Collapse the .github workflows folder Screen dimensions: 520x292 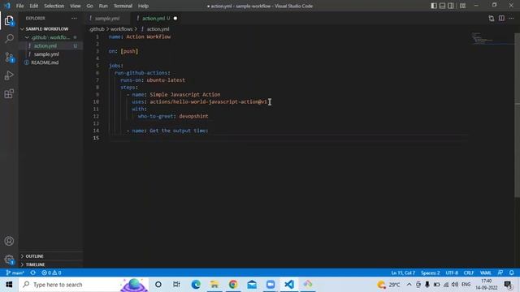[x=50, y=37]
